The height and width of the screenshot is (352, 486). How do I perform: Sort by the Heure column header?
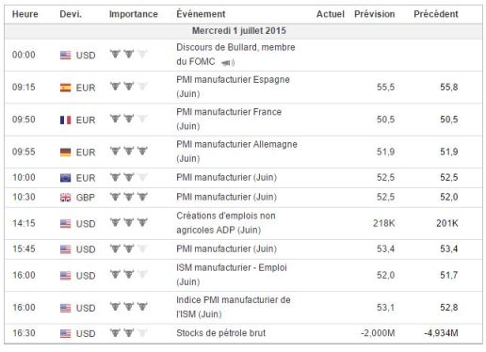(25, 14)
